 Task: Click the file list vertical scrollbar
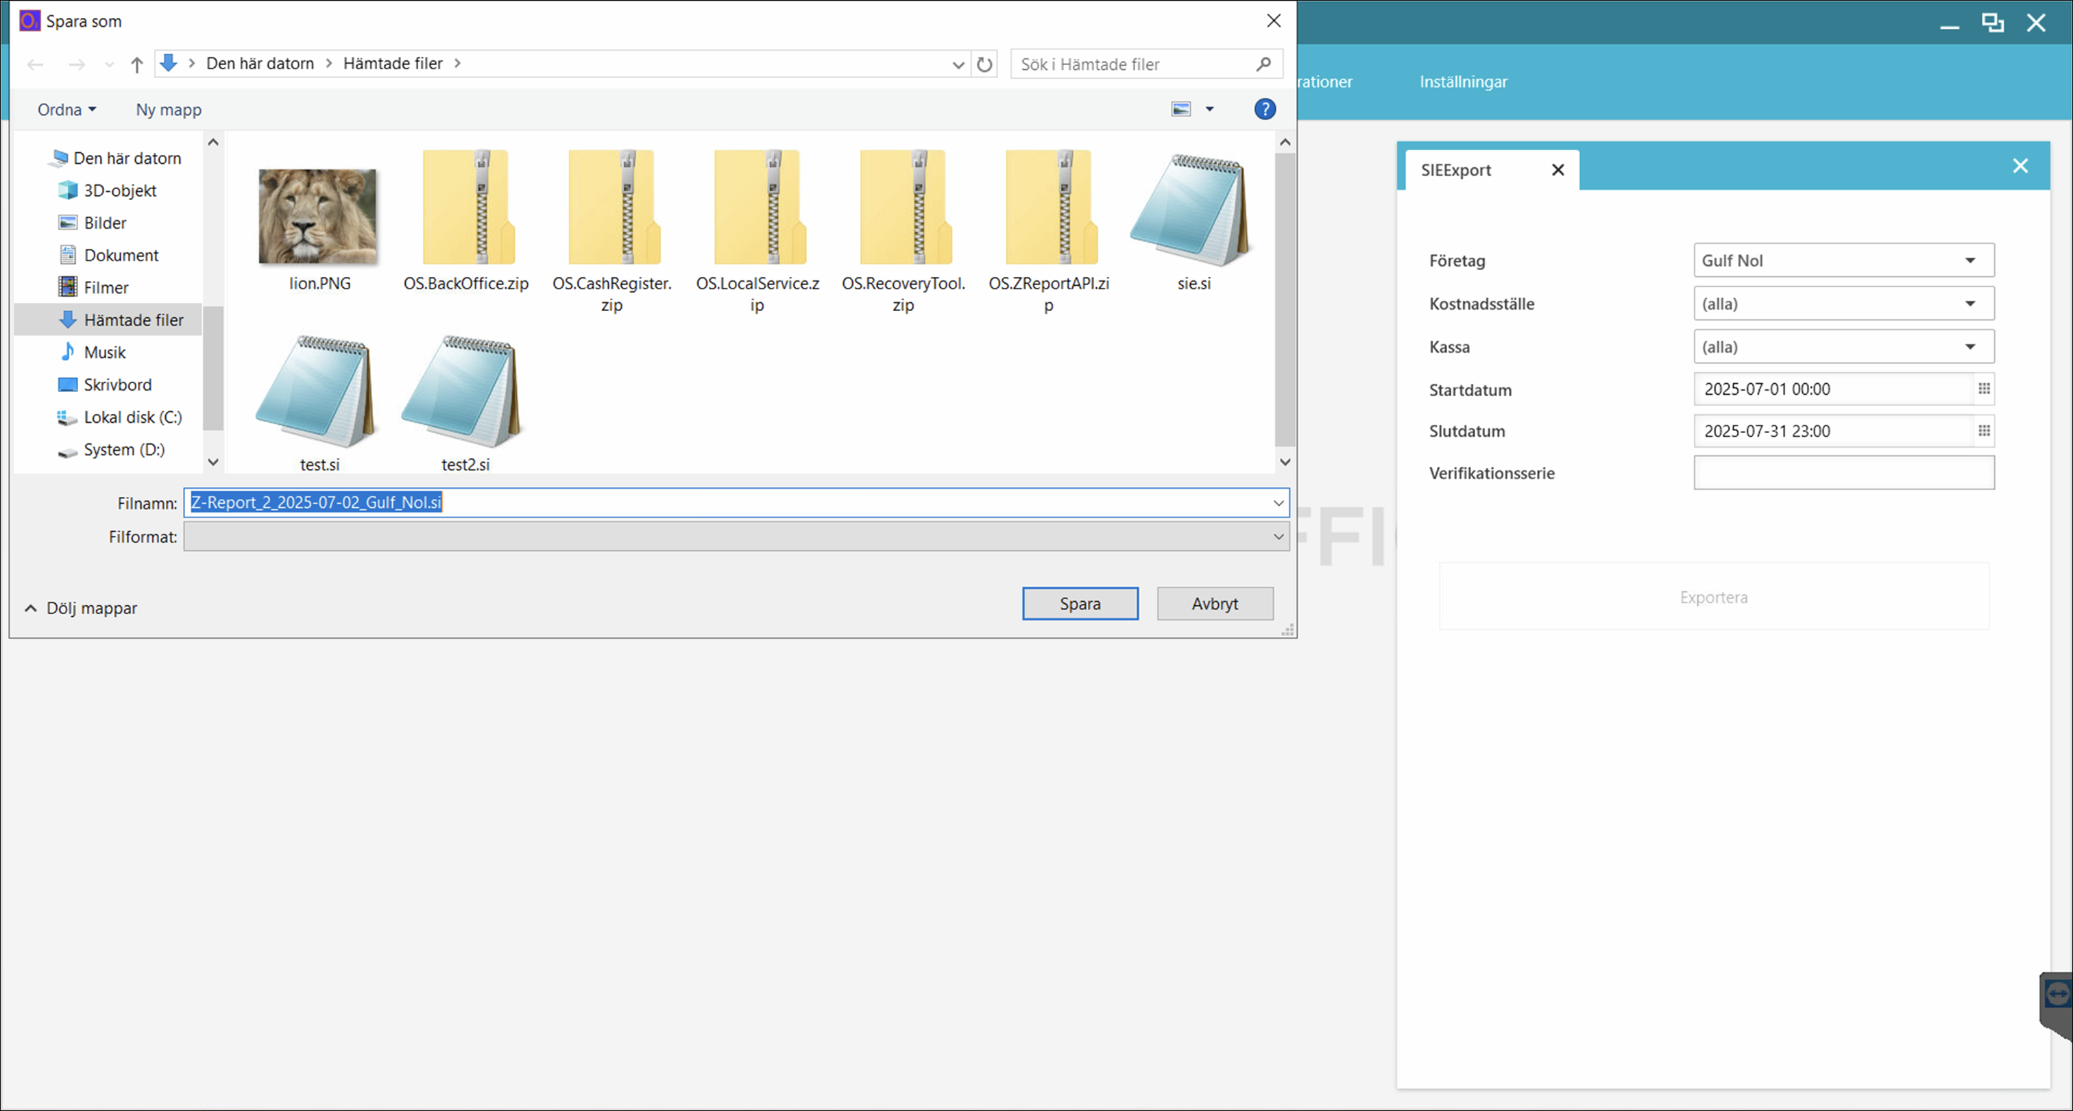(x=1285, y=300)
